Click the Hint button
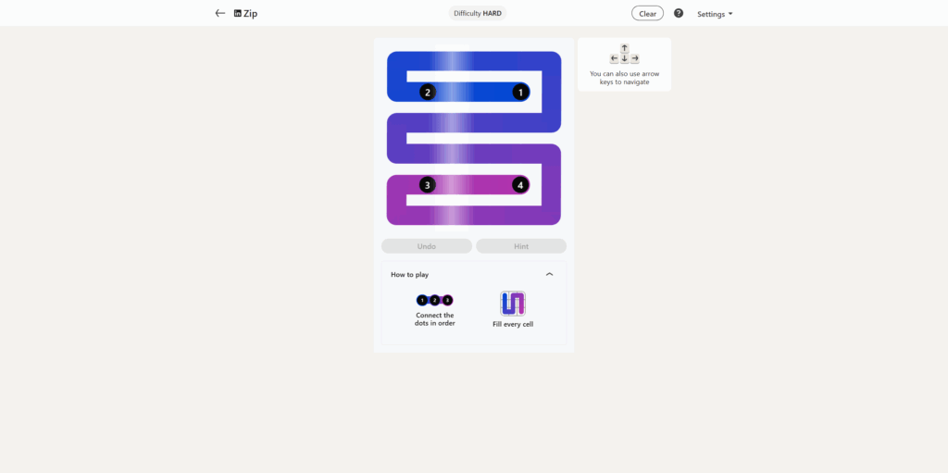 (521, 246)
